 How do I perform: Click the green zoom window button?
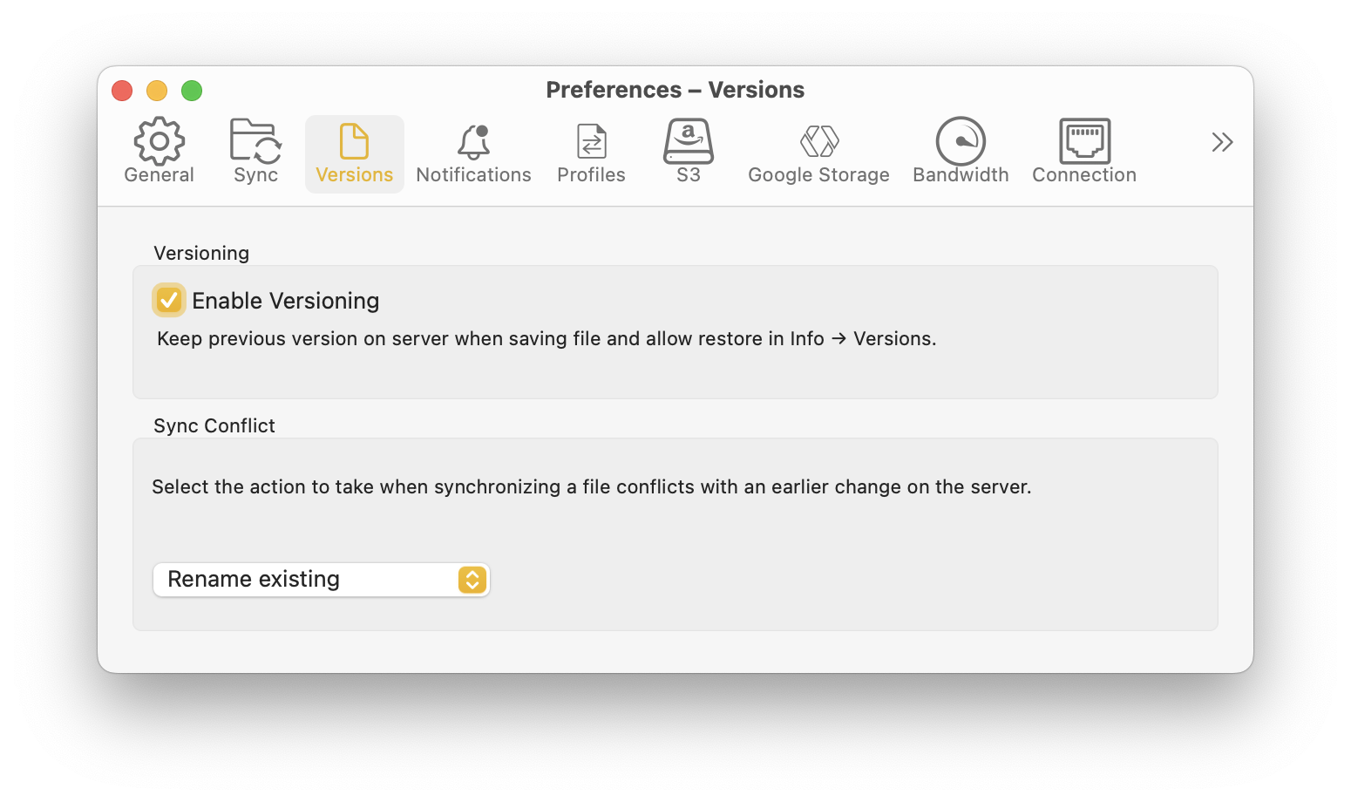click(192, 91)
